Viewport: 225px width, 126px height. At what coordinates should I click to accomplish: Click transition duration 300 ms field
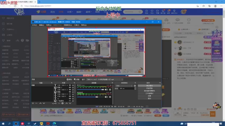point(126,88)
